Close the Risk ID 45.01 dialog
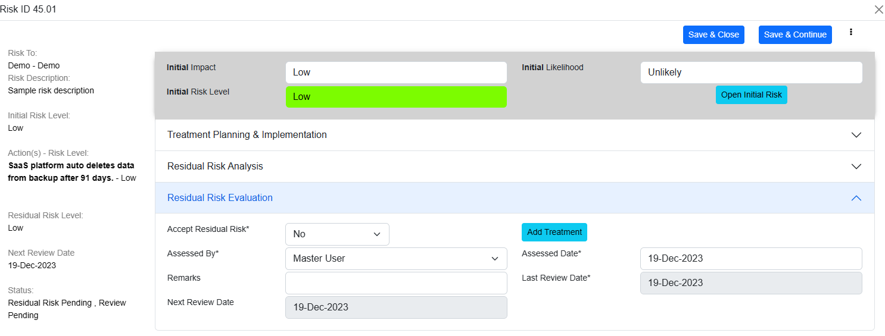Screen dimensions: 885x336 tap(878, 10)
